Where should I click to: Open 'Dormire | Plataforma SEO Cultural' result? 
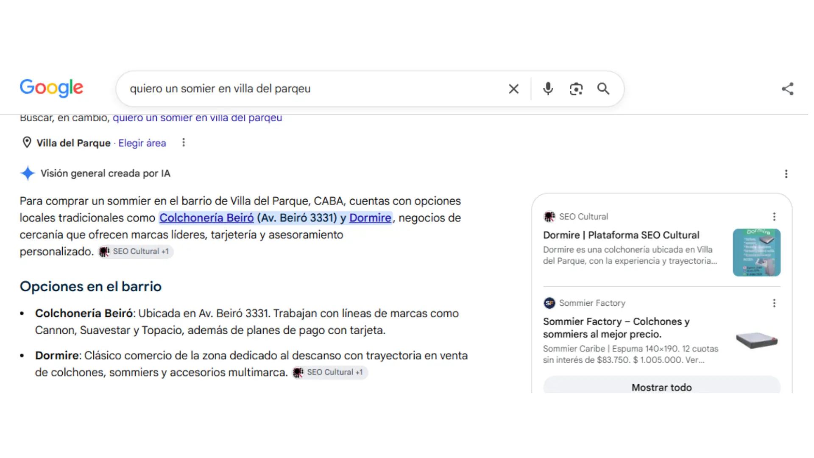(x=621, y=235)
